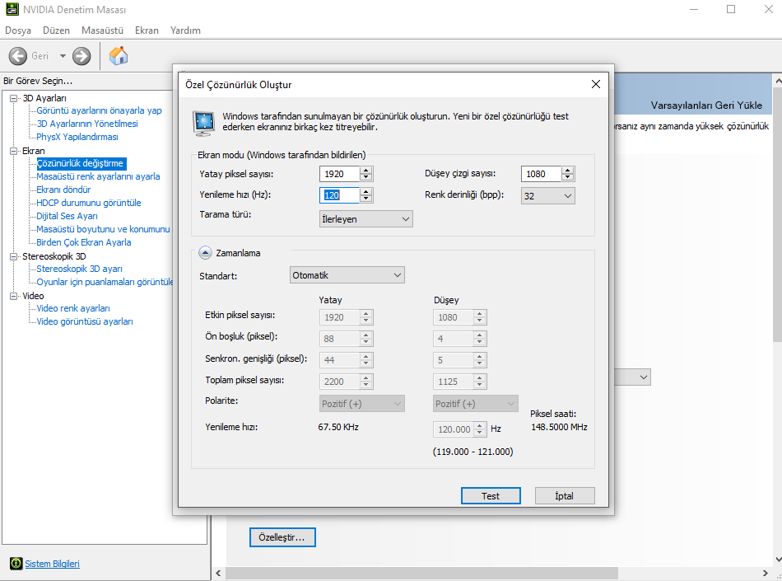Increase Düşey çizgi sayısı with up arrow

click(567, 171)
